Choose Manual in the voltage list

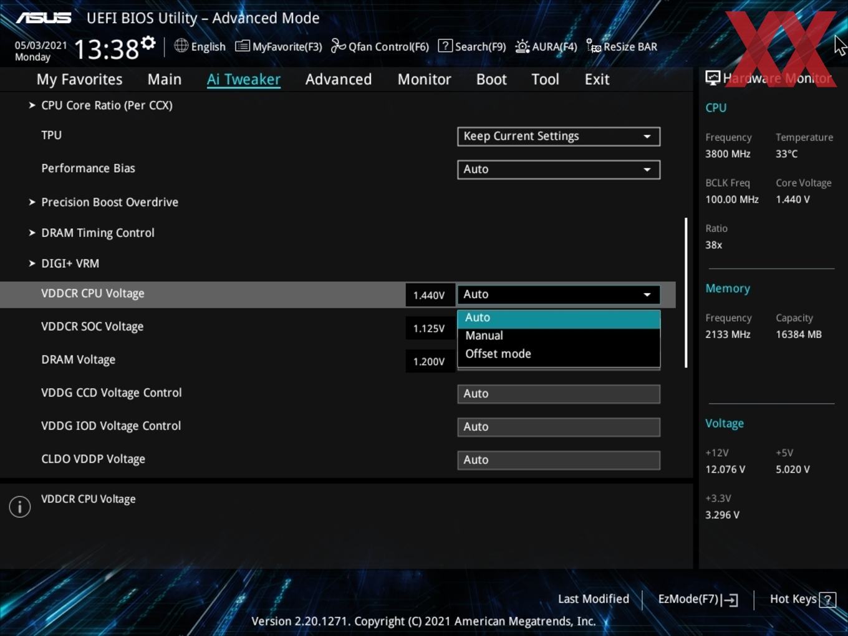tap(559, 335)
